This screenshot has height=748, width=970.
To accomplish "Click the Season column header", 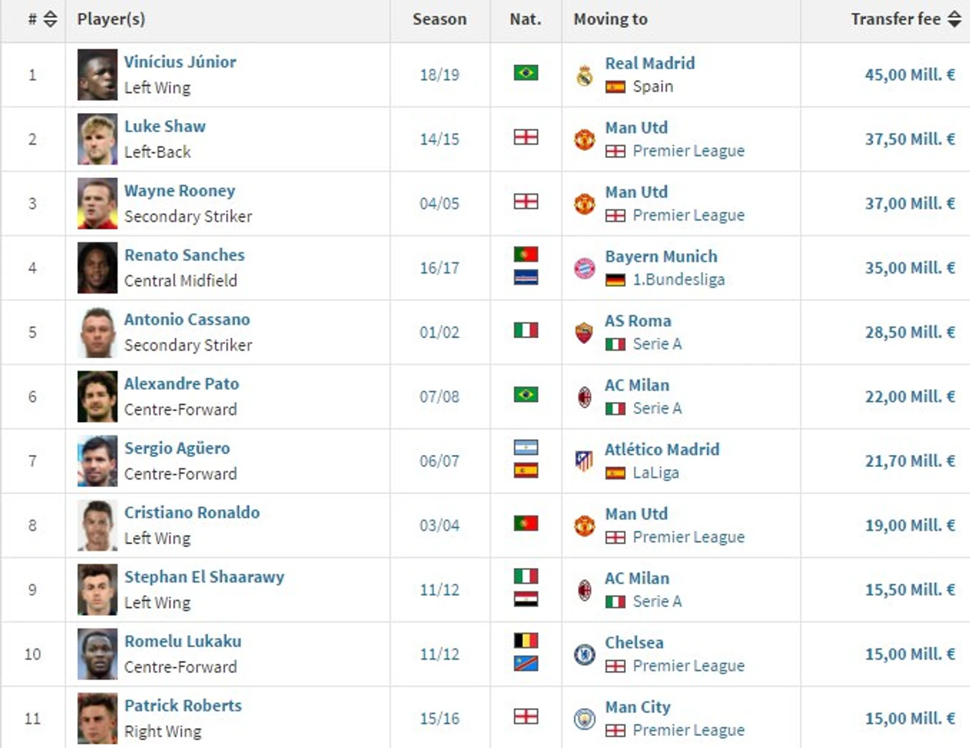I will click(440, 19).
